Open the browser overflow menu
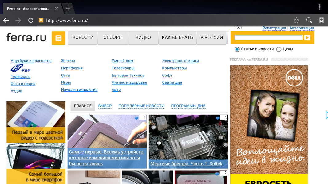 point(320,7)
